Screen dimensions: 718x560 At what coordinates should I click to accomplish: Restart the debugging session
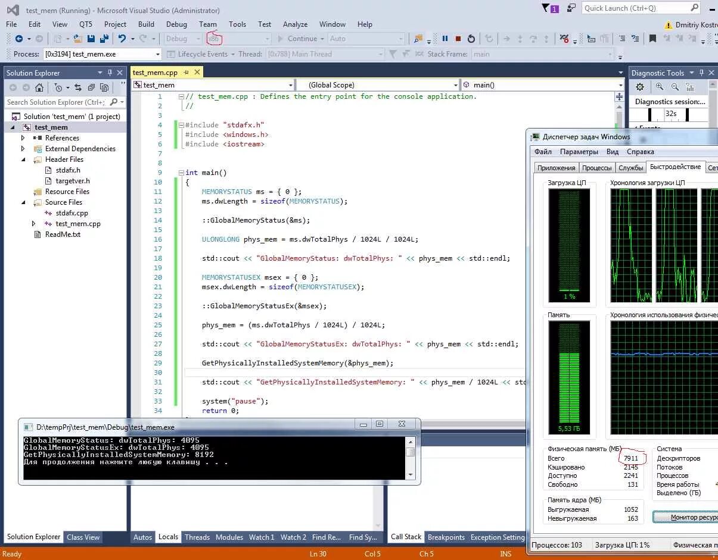[471, 39]
